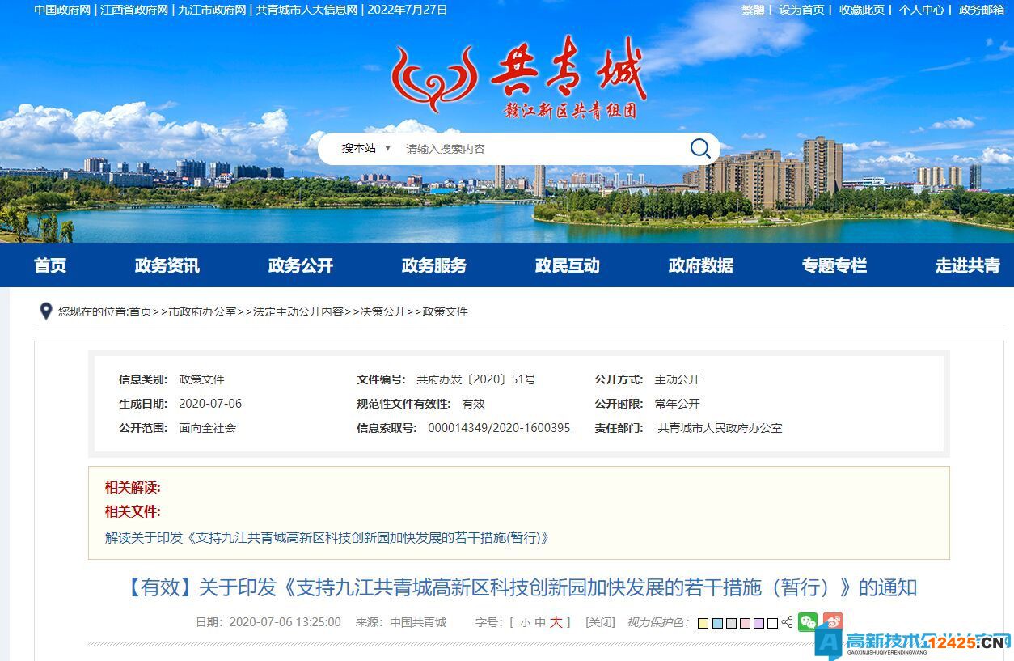Image resolution: width=1014 pixels, height=661 pixels.
Task: Set font size to 大
Action: (556, 622)
